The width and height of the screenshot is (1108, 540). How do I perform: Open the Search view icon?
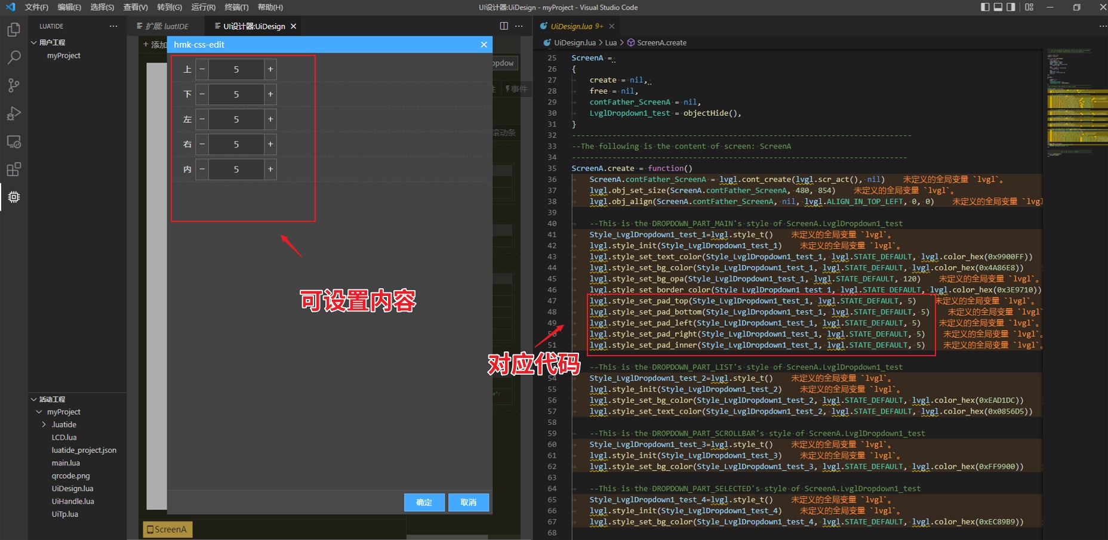point(14,57)
